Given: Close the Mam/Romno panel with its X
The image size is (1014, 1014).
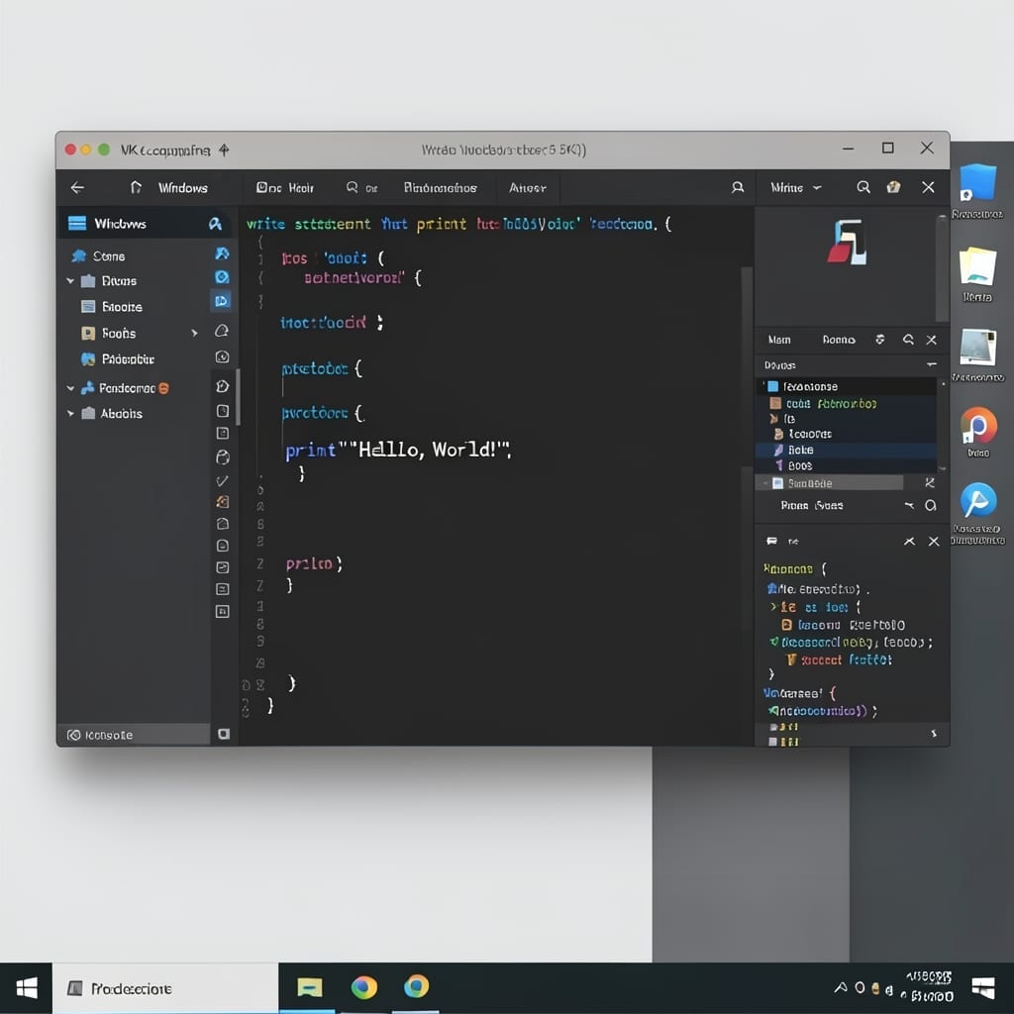Looking at the screenshot, I should pos(931,340).
